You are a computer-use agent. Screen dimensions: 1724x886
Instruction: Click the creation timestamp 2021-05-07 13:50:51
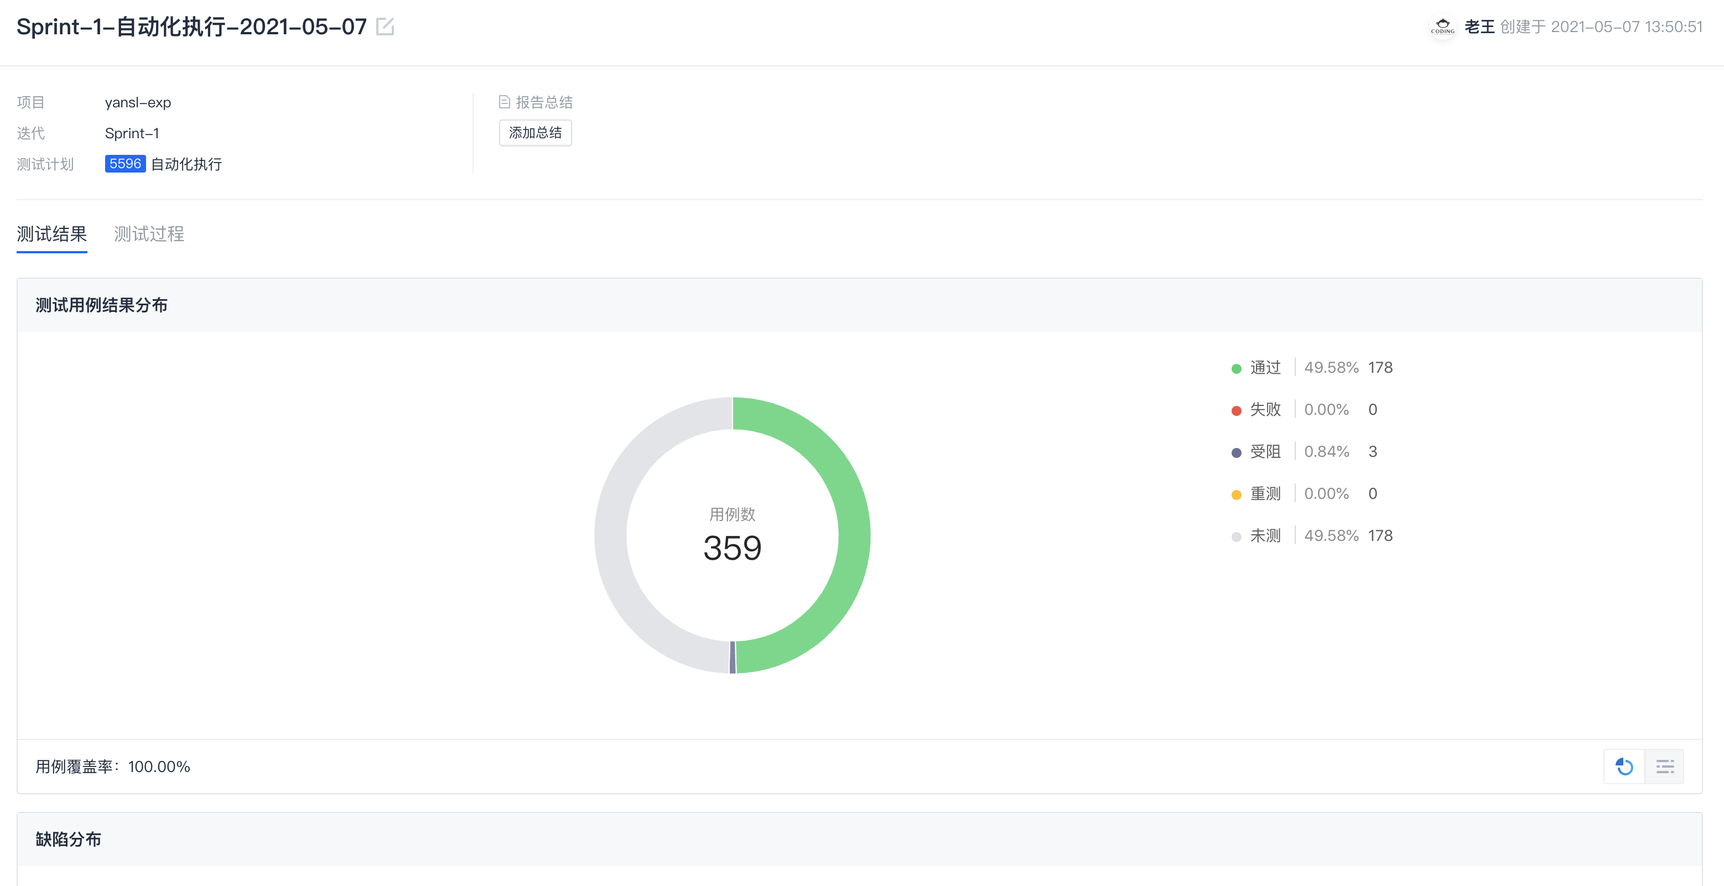point(1626,27)
